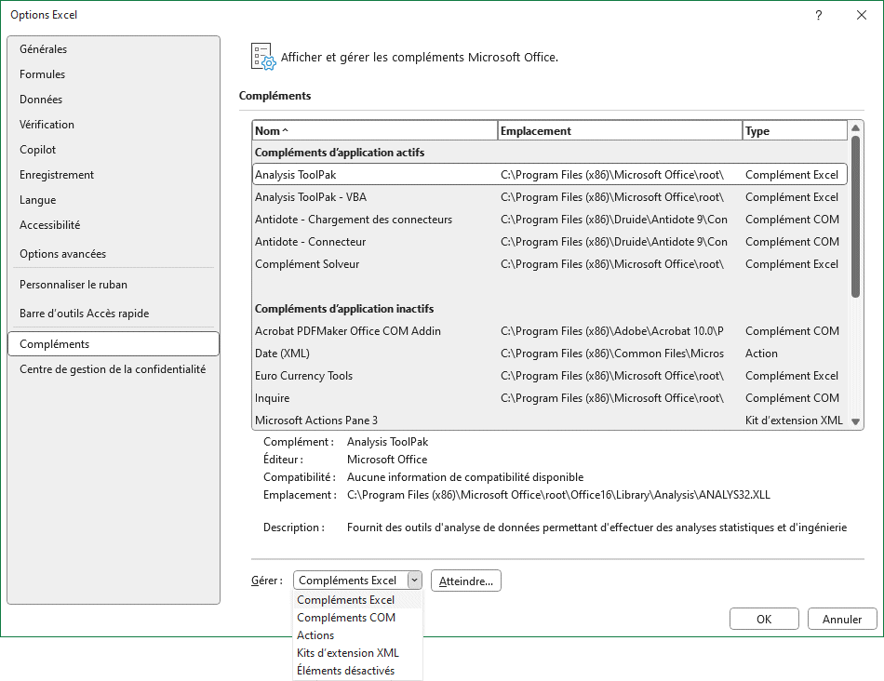
Task: Select Antidote - Chargement des connecteurs
Action: 550,220
